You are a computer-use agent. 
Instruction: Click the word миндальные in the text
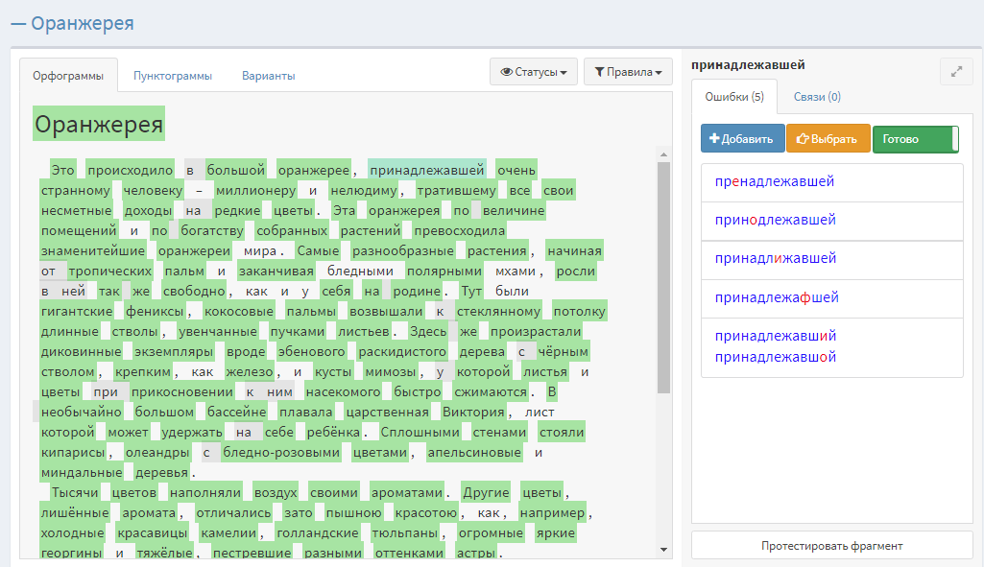tap(82, 472)
